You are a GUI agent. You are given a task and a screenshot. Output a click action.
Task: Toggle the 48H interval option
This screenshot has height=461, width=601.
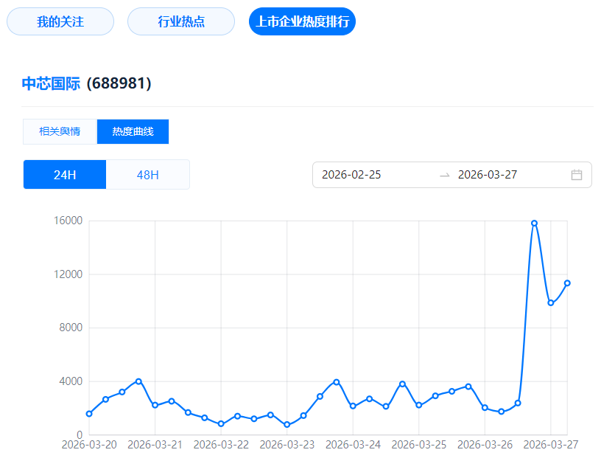148,175
